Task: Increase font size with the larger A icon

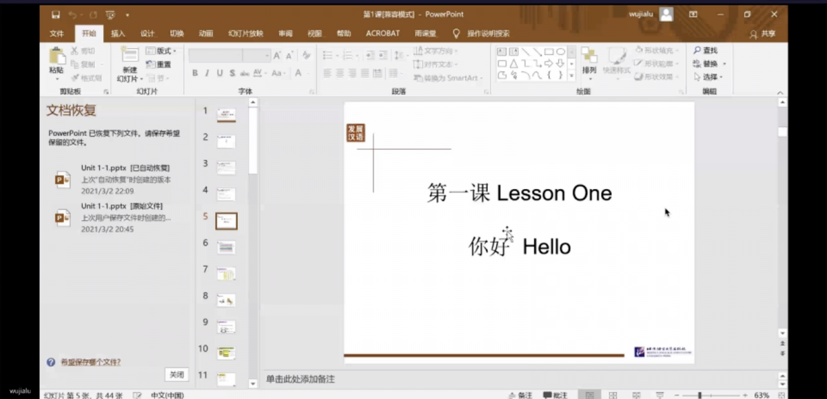Action: (277, 55)
